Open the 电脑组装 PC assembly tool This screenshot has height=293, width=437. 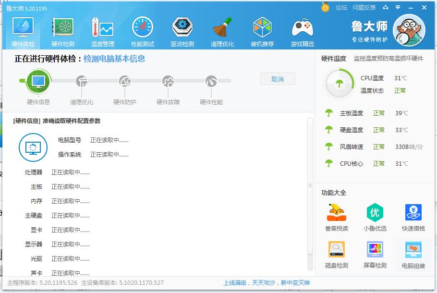click(x=413, y=255)
